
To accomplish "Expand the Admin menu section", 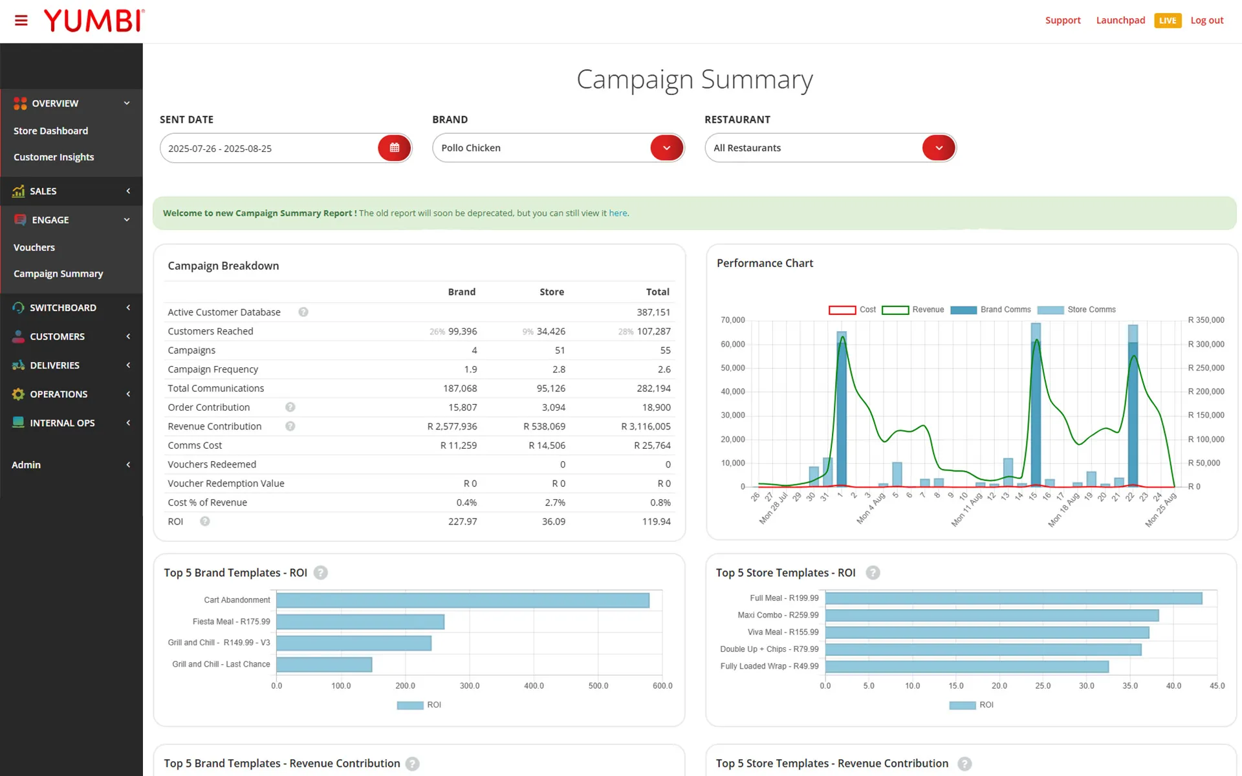I will click(128, 465).
